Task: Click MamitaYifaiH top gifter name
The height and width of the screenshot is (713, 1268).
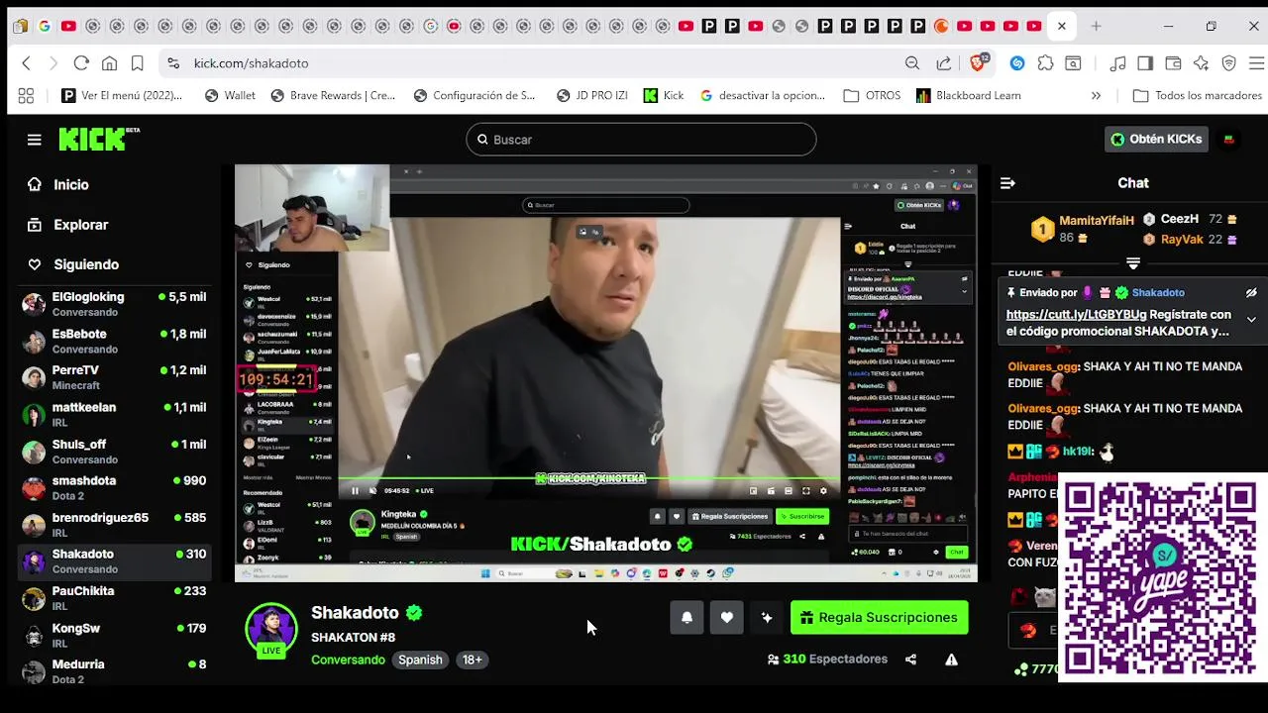Action: (x=1097, y=221)
